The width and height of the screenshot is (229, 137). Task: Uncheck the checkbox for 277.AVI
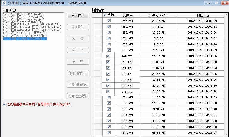109,132
